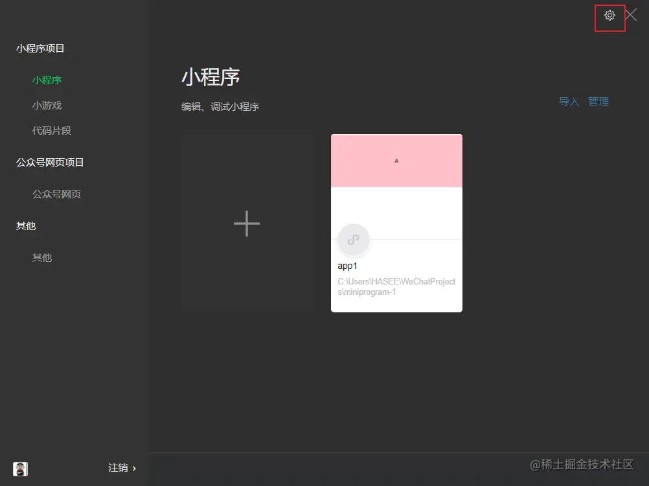The image size is (649, 486).
Task: Select the 小程序 category in the sidebar
Action: point(47,80)
